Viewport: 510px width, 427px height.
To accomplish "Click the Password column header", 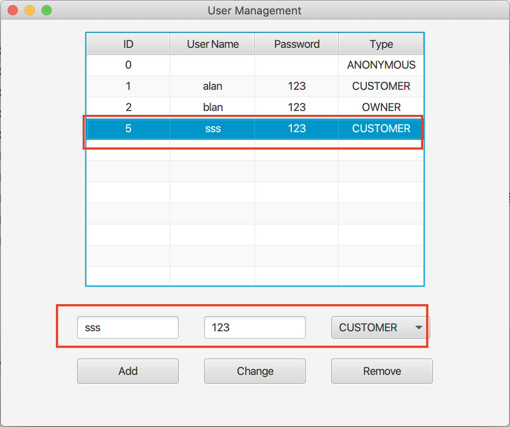I will pyautogui.click(x=297, y=44).
